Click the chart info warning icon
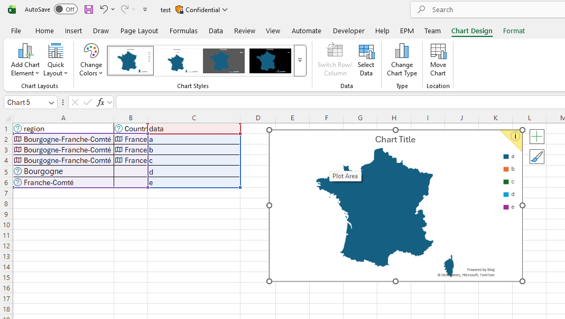This screenshot has width=565, height=319. (x=515, y=136)
